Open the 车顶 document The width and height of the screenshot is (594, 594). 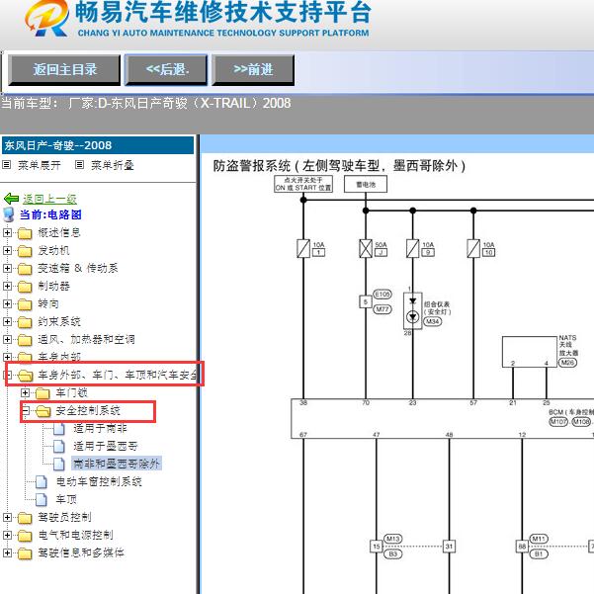click(x=66, y=499)
